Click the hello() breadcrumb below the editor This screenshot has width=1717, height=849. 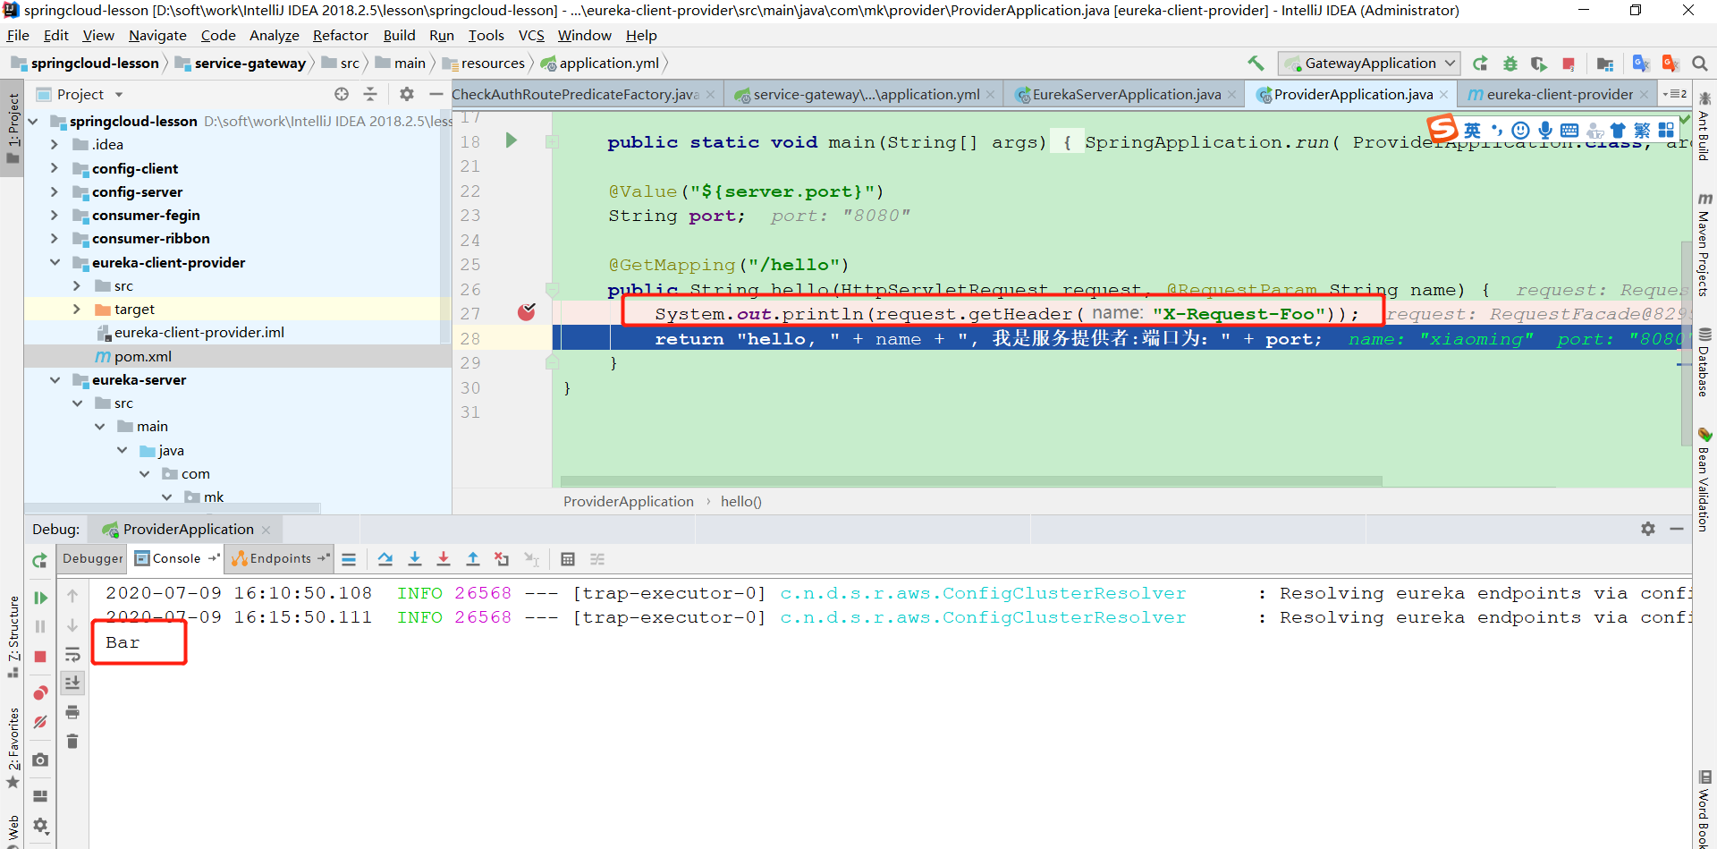coord(740,502)
